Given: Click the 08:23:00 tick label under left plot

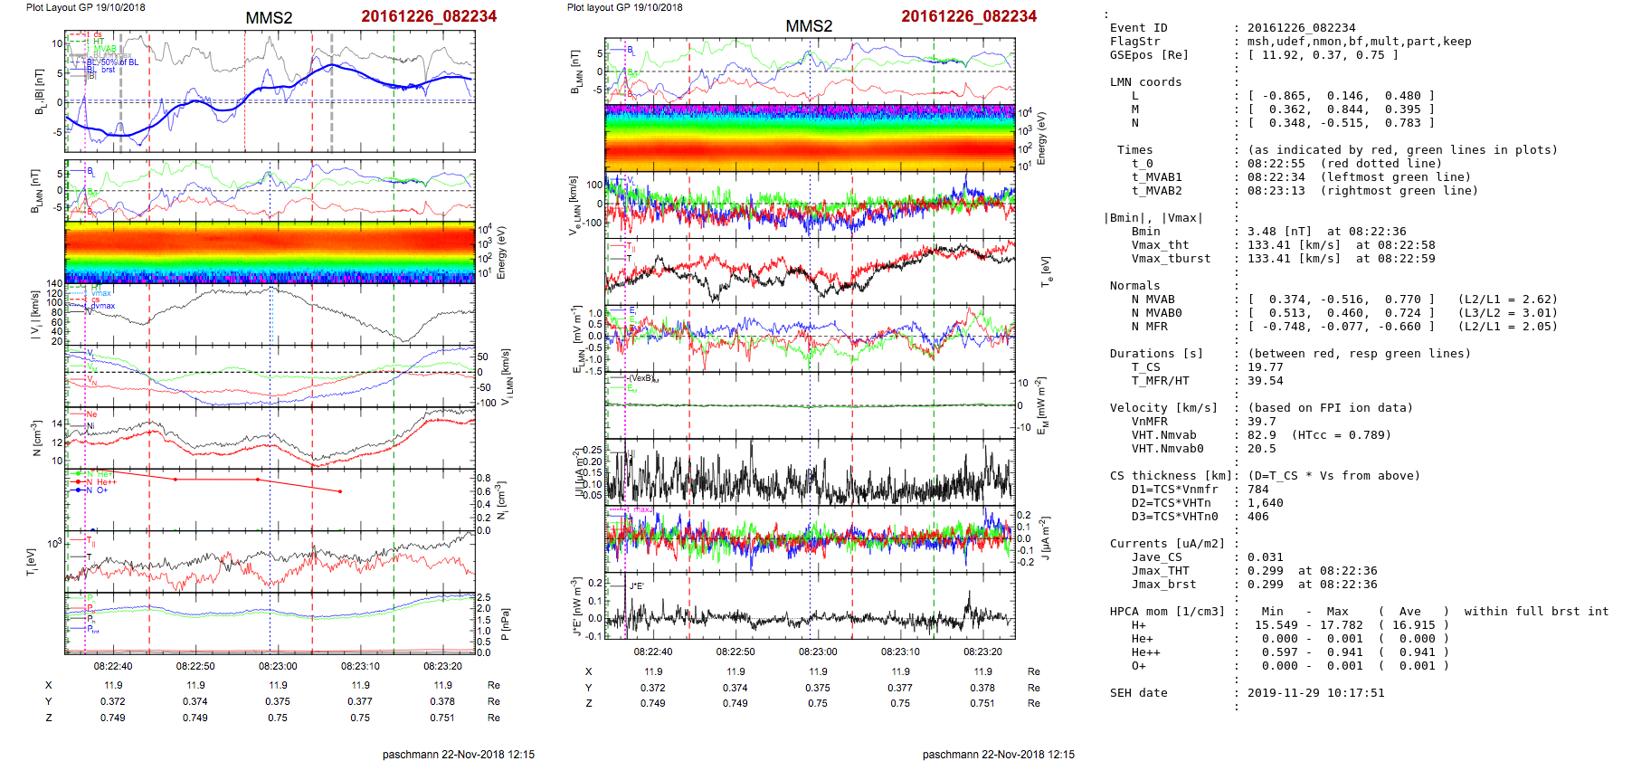Looking at the screenshot, I should click(x=278, y=666).
